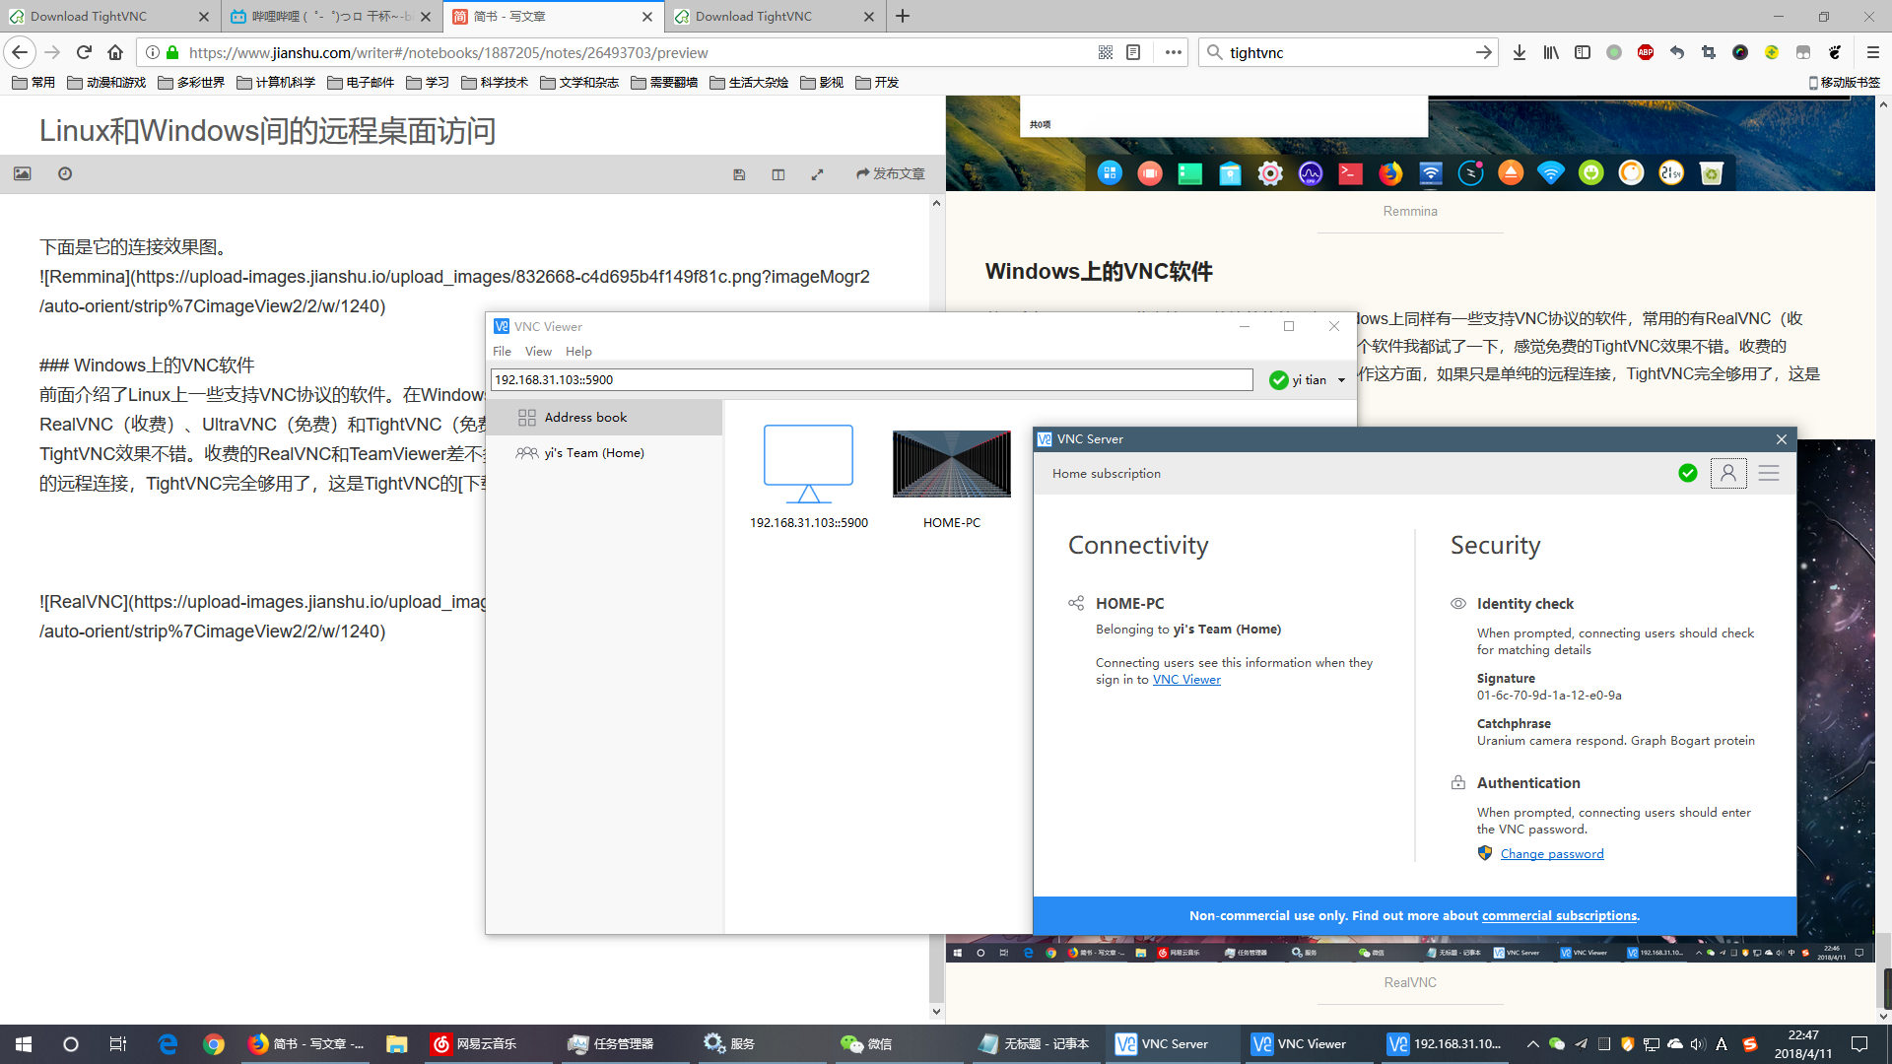This screenshot has width=1892, height=1064.
Task: Close the VNC Server window
Action: coord(1781,439)
